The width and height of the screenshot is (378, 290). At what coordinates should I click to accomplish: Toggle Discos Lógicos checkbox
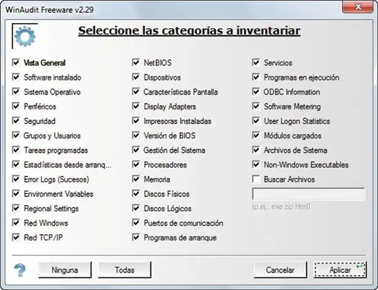136,208
